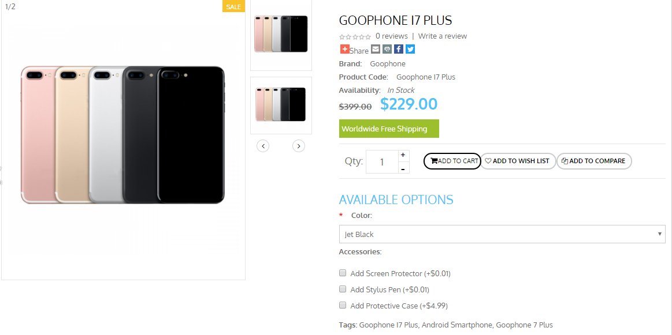Check the Add Stylus Pen option
The image size is (672, 335).
[x=343, y=289]
